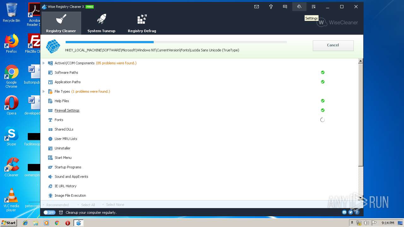Image resolution: width=404 pixels, height=227 pixels.
Task: Click the Image File Execution bug icon
Action: (50, 195)
